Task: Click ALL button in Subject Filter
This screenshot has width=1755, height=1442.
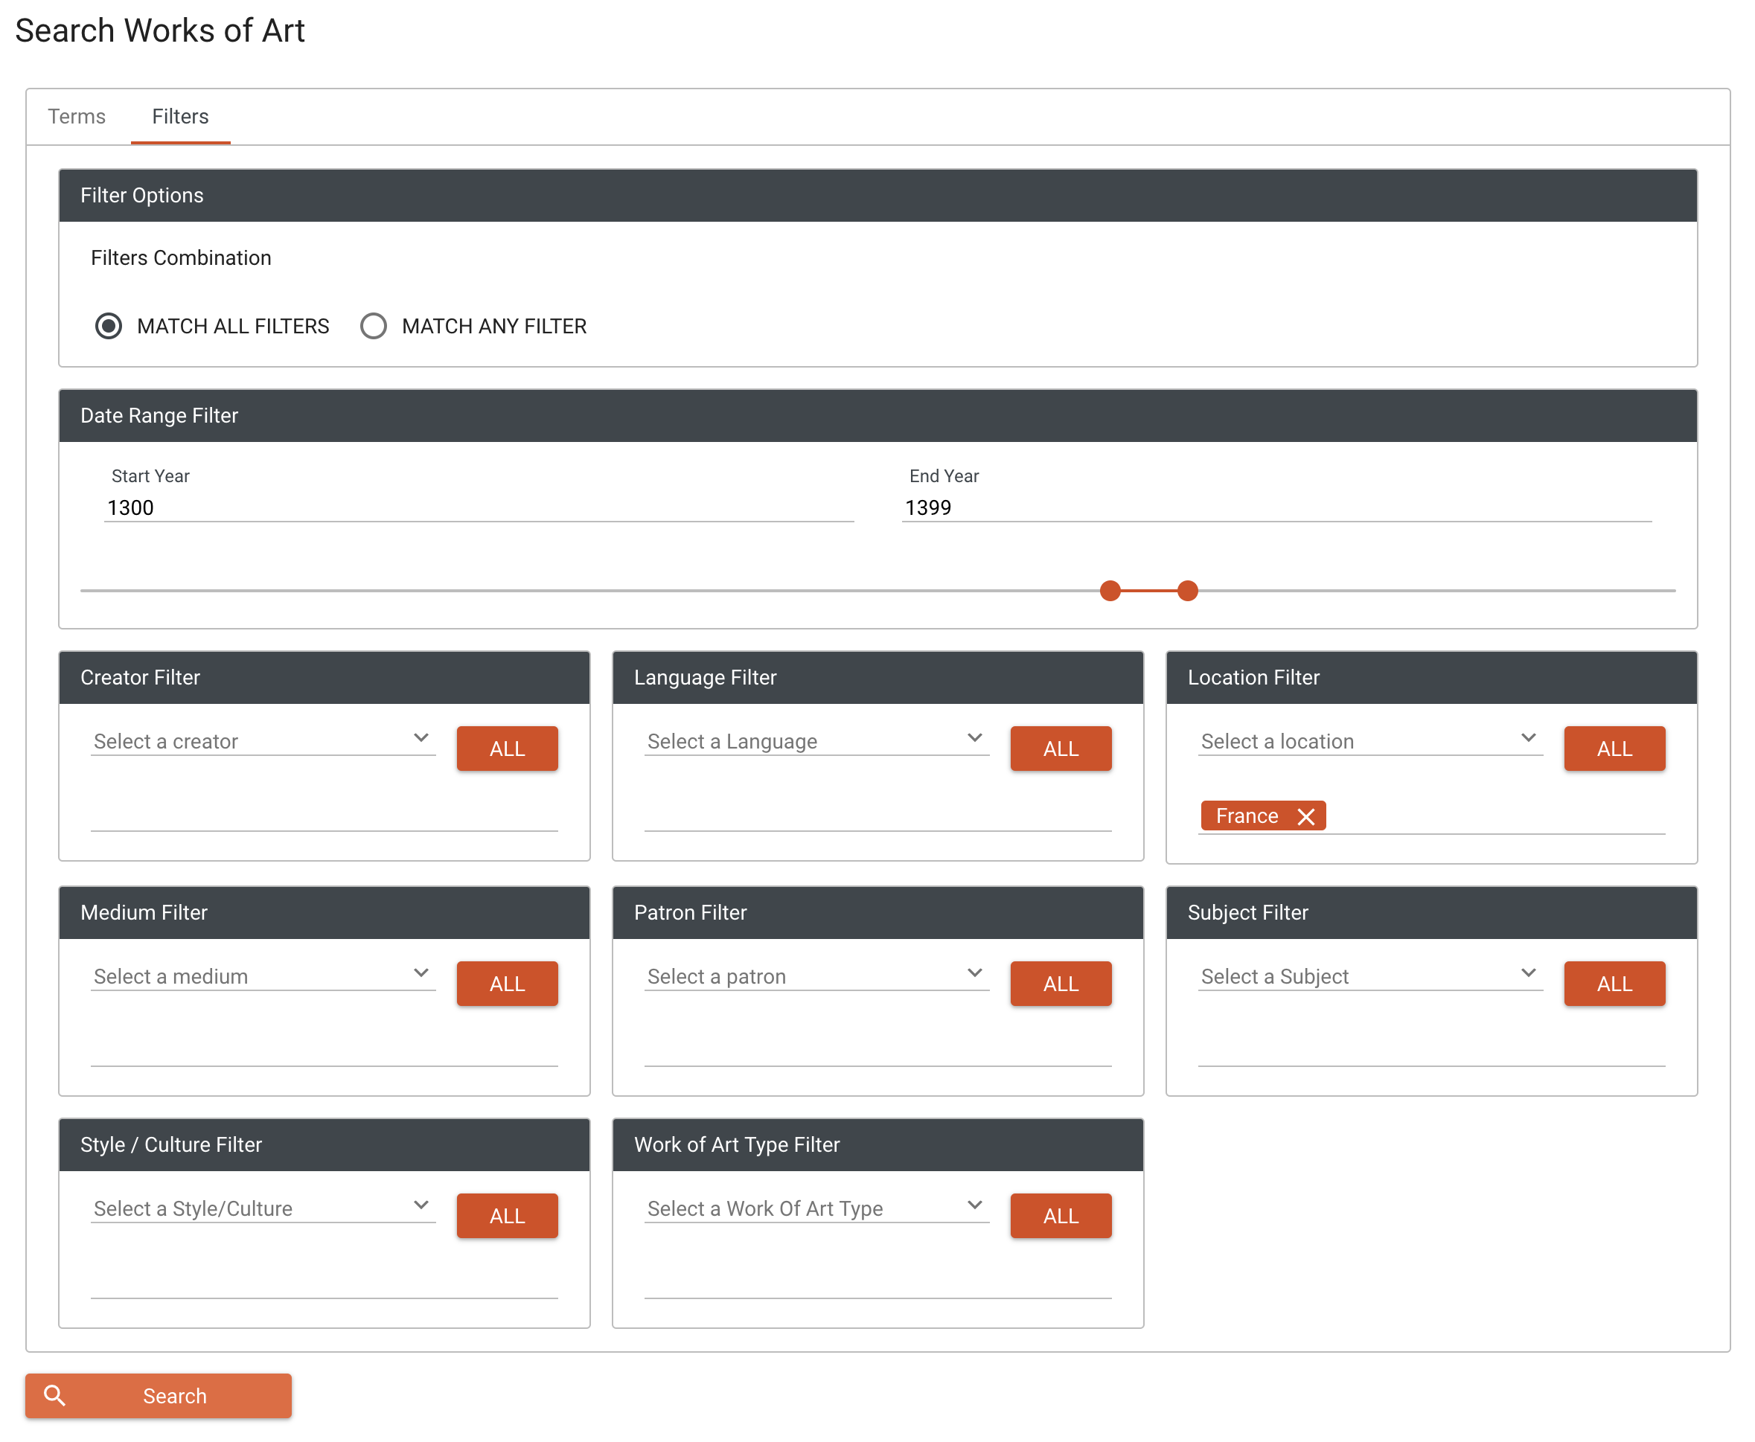Action: [1614, 984]
